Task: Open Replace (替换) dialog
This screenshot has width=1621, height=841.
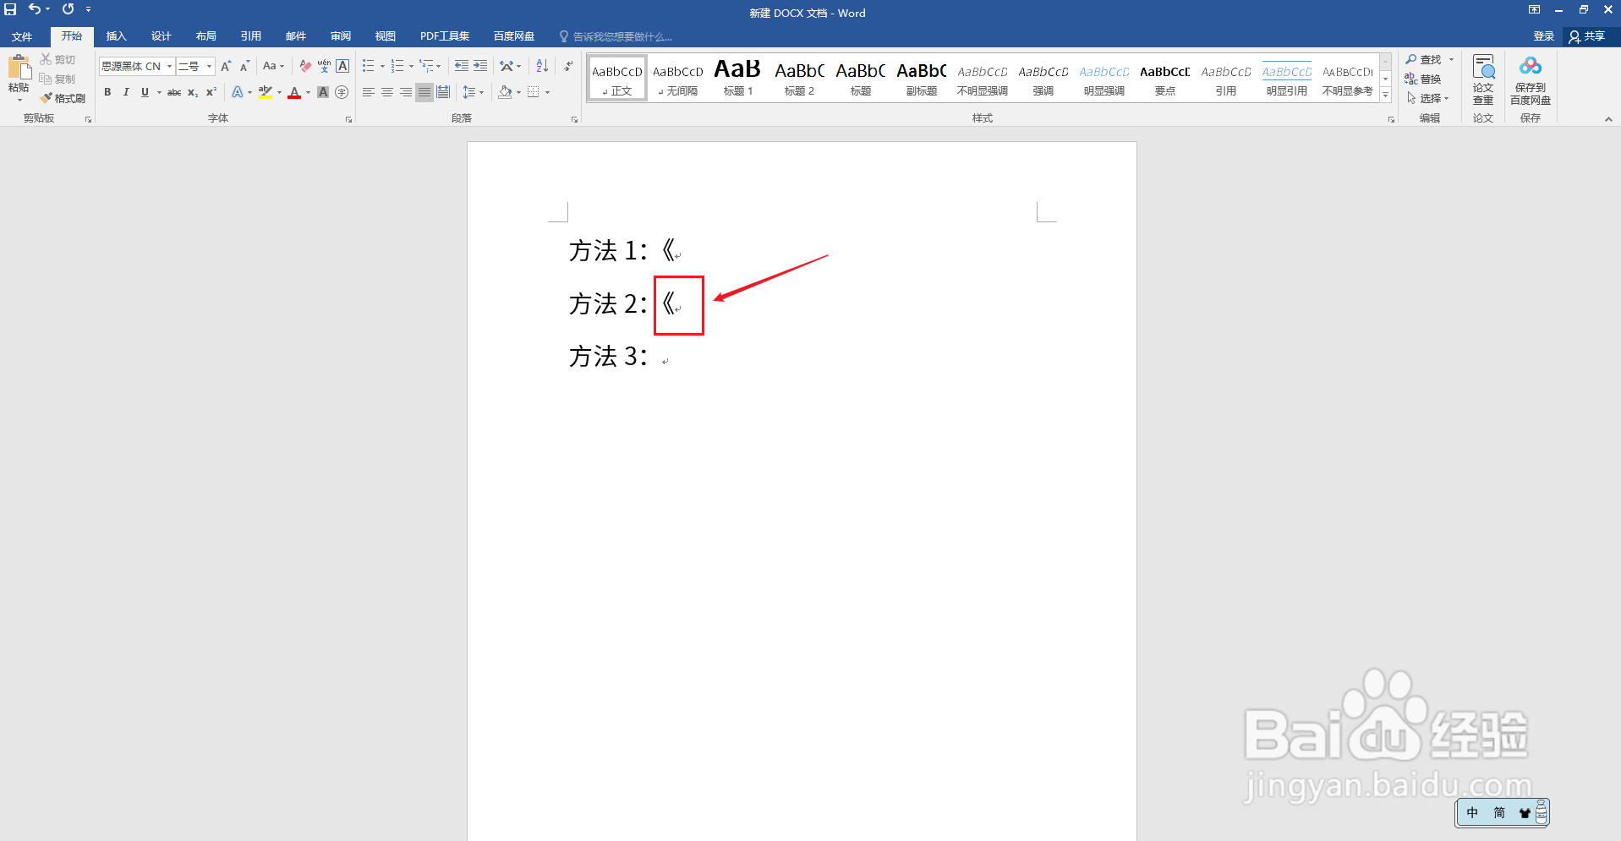Action: point(1423,79)
